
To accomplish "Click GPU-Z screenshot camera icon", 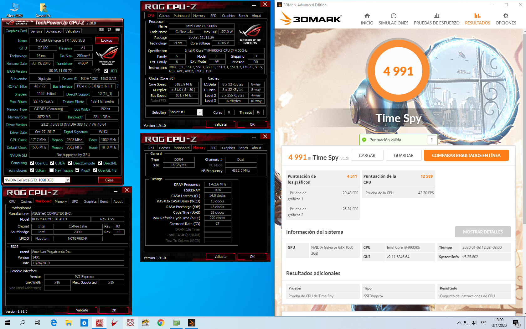I will [101, 29].
